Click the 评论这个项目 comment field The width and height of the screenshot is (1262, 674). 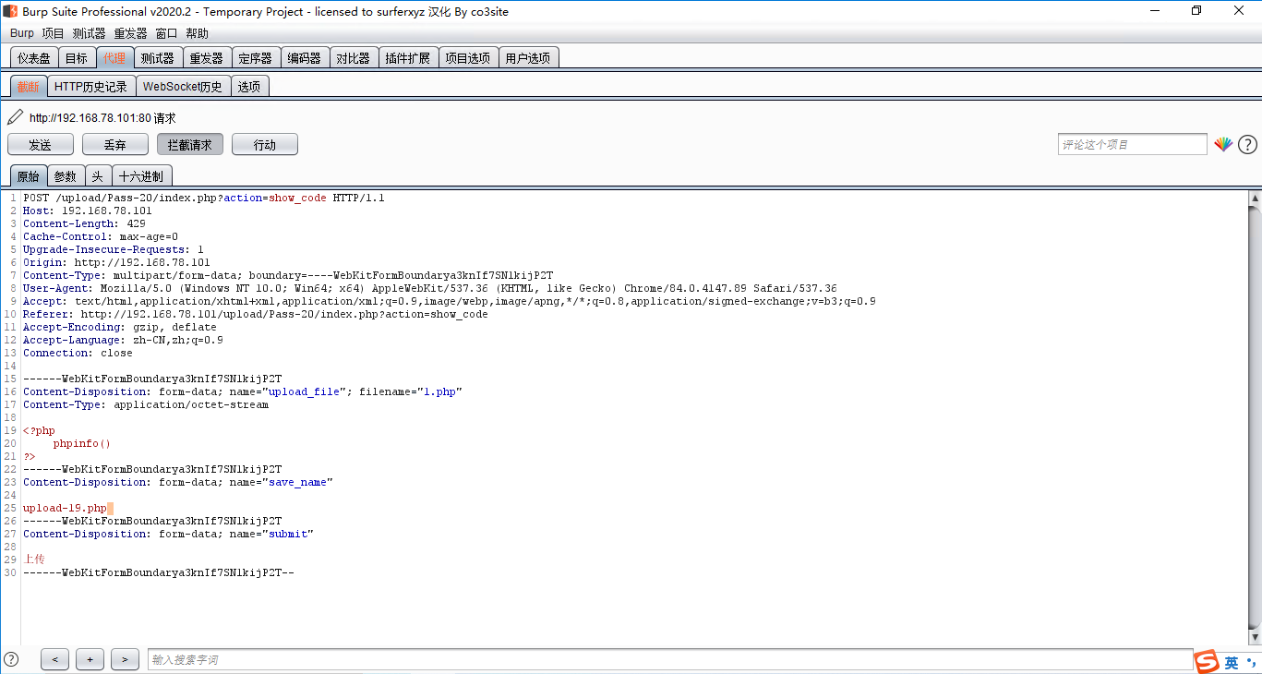[x=1132, y=144]
